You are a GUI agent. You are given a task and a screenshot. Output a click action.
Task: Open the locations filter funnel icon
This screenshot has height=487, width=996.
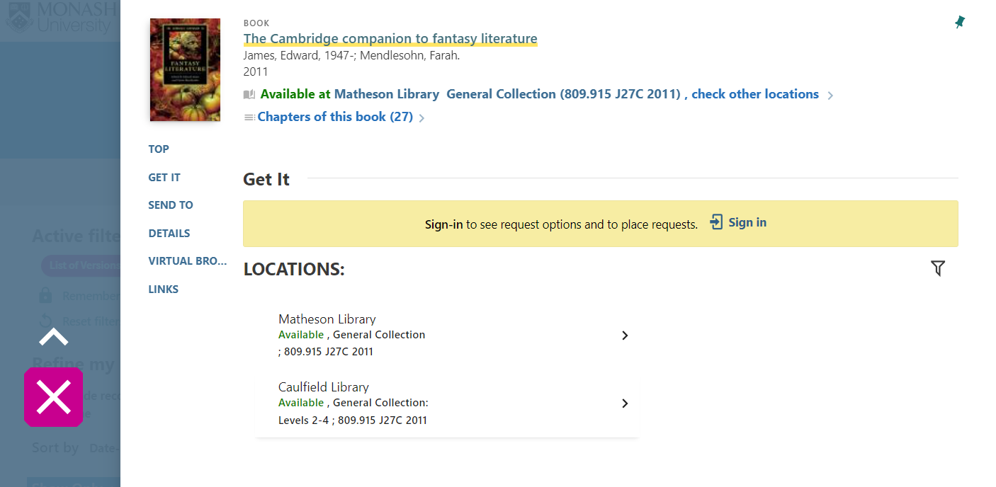[938, 268]
